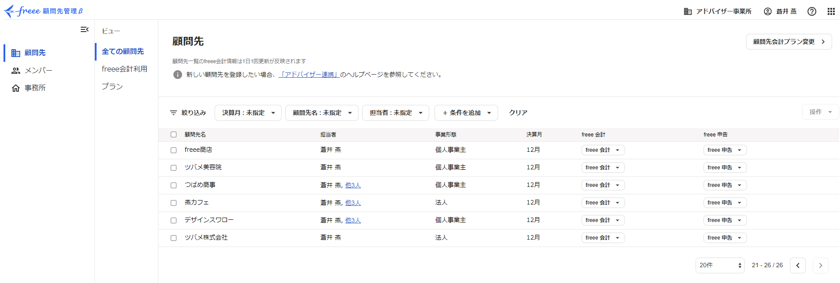The image size is (840, 283).
Task: Select 顧問先 in the sidebar
Action: point(35,53)
